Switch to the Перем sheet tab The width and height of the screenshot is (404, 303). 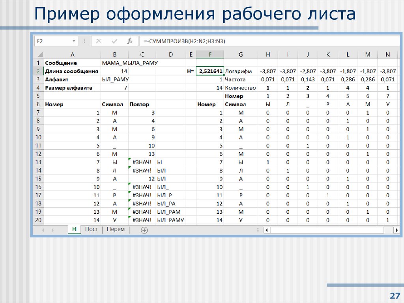[116, 229]
